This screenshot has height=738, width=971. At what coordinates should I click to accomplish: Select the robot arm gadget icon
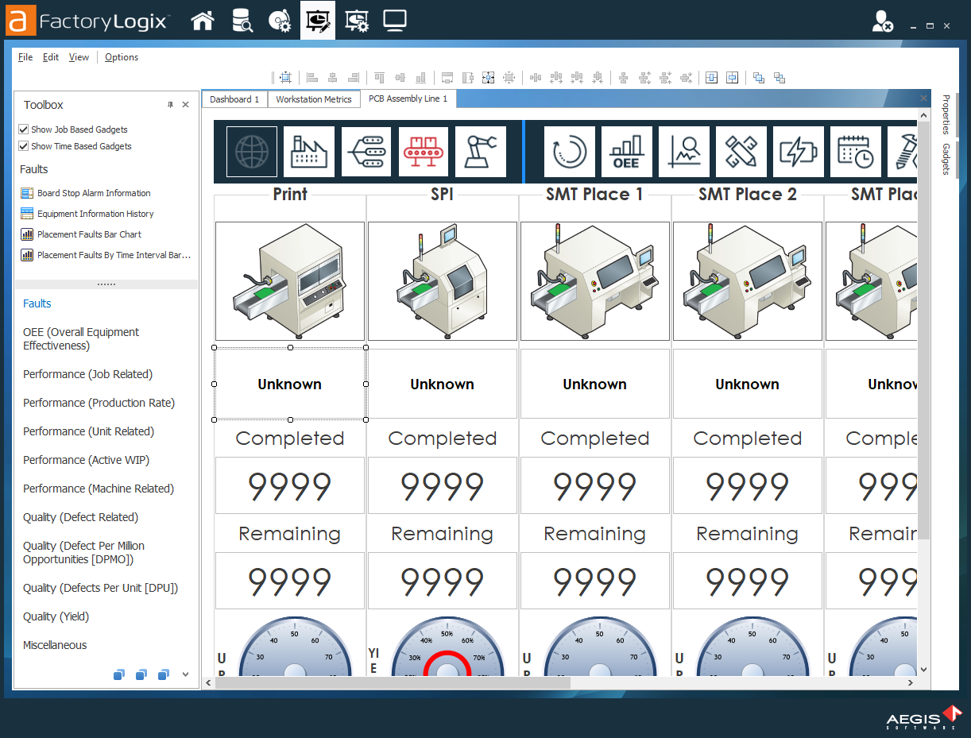click(x=481, y=151)
